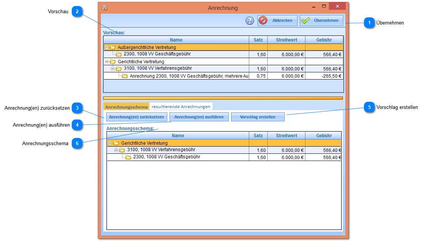Sort by Gebühr column in the Anrechnungsschema table
Viewport: 424px width, 242px height.
pyautogui.click(x=324, y=136)
